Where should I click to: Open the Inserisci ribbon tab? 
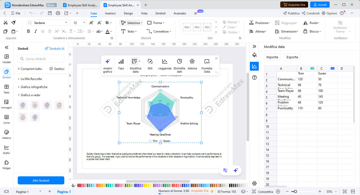point(110,13)
